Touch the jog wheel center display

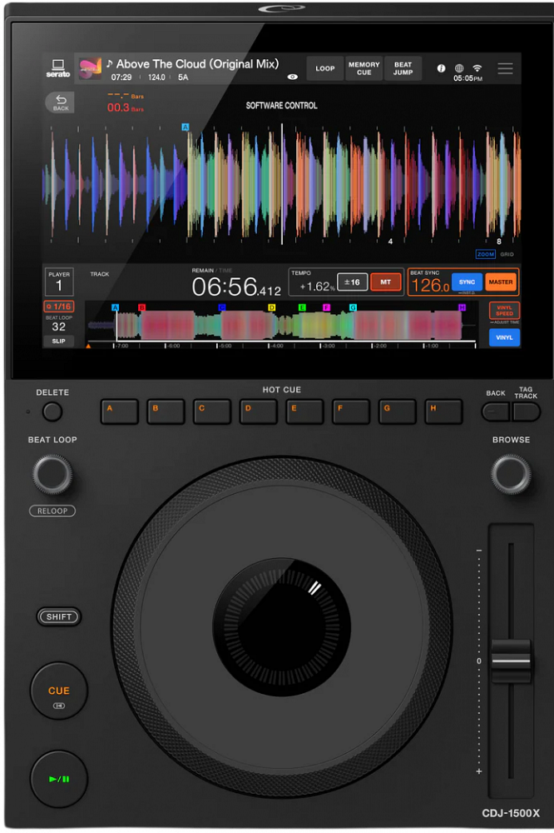[282, 627]
